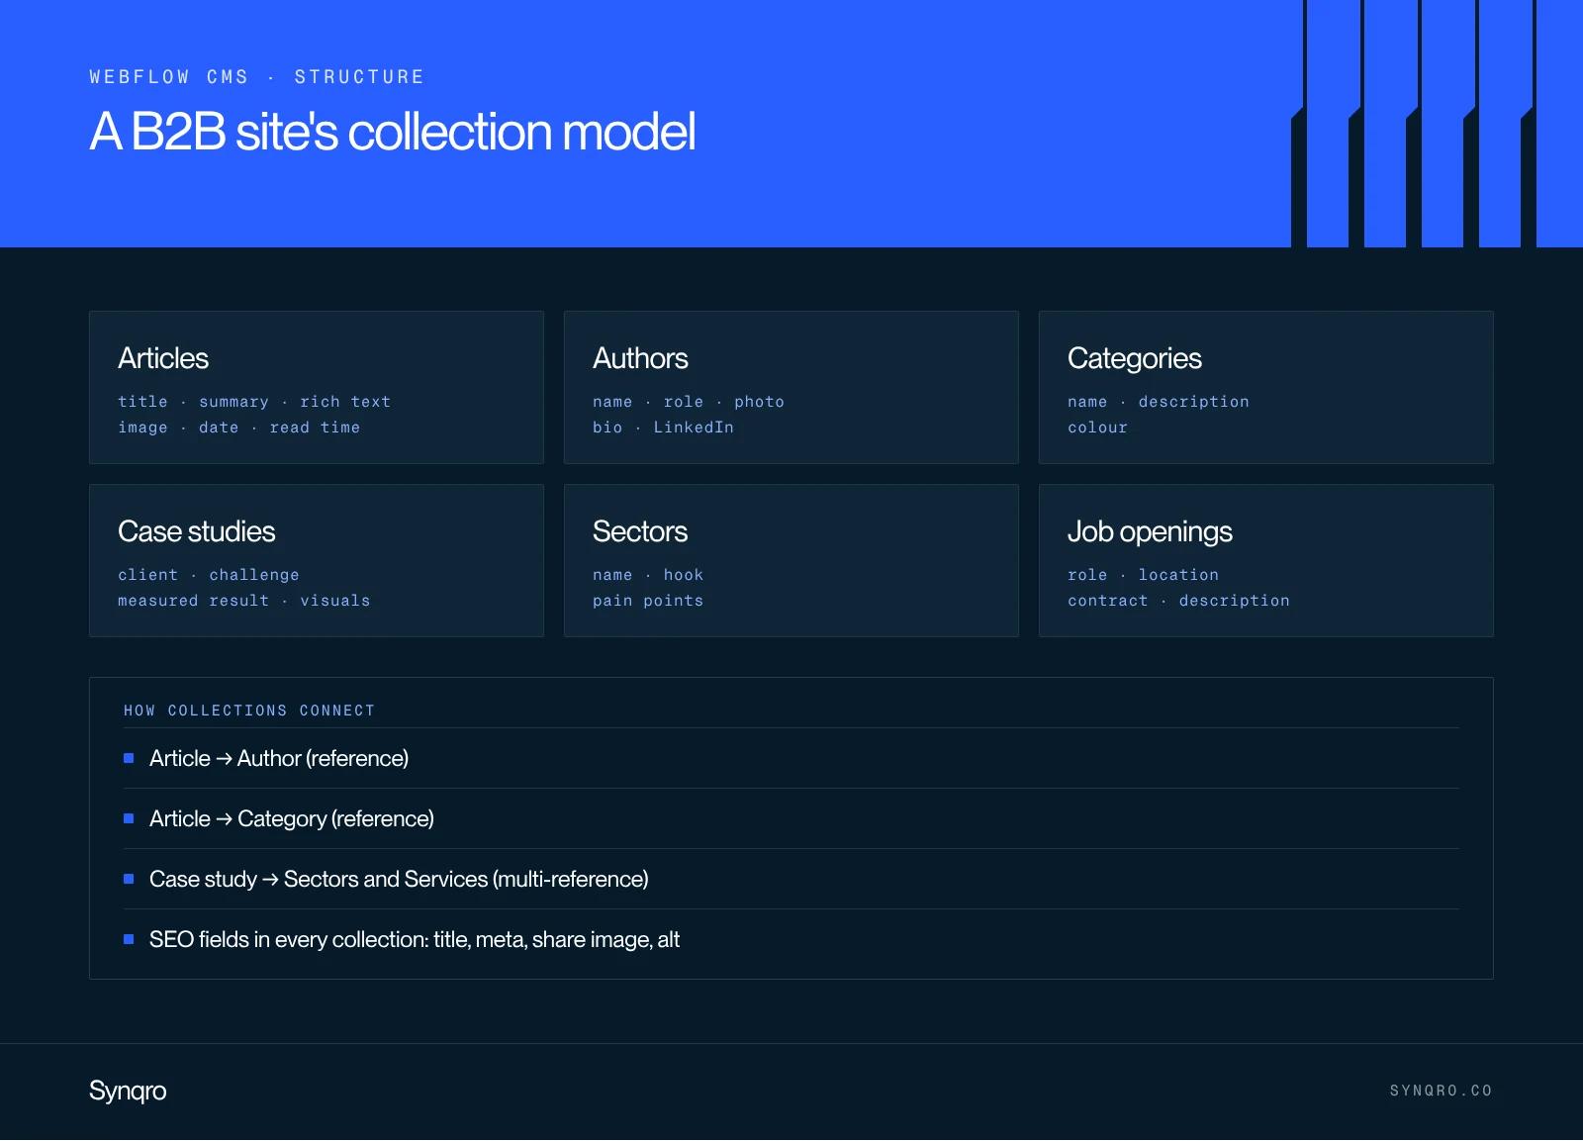Click 'name · role · photo' fields line

point(689,402)
